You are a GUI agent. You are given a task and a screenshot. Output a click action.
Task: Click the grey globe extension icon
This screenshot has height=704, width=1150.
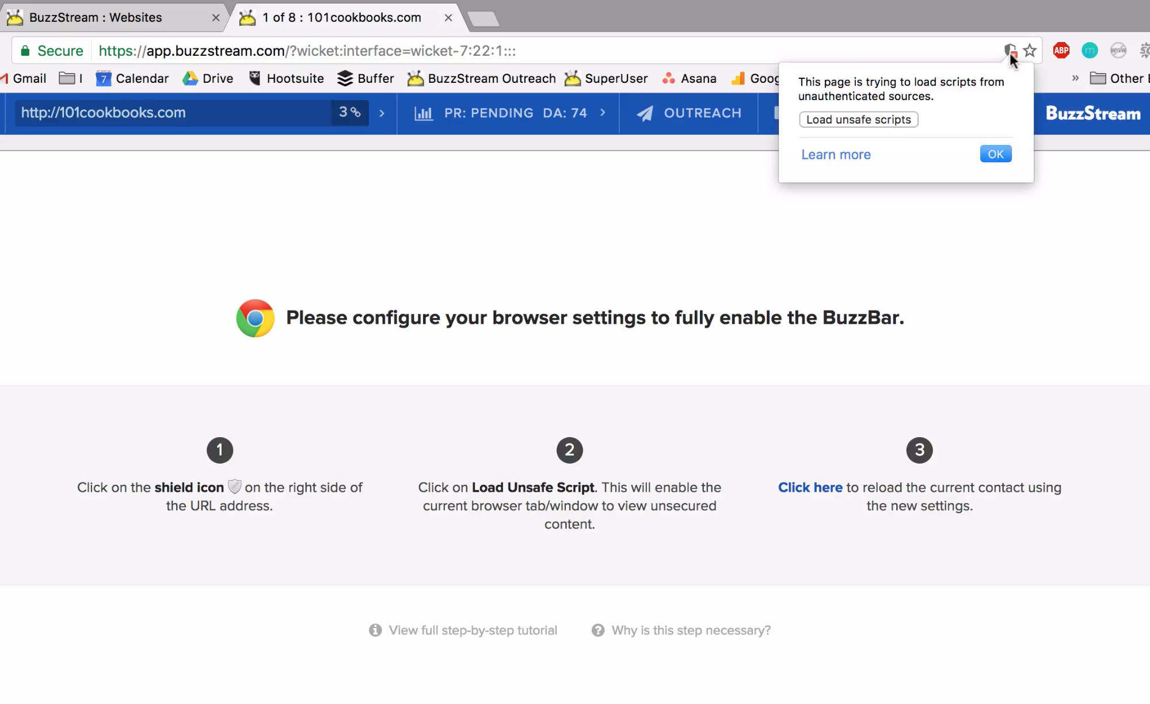point(1118,51)
